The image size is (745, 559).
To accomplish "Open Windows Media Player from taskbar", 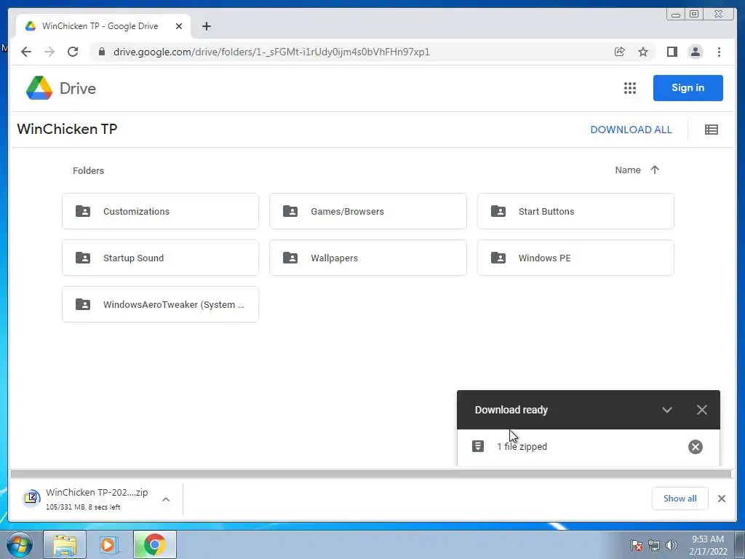I will click(109, 544).
